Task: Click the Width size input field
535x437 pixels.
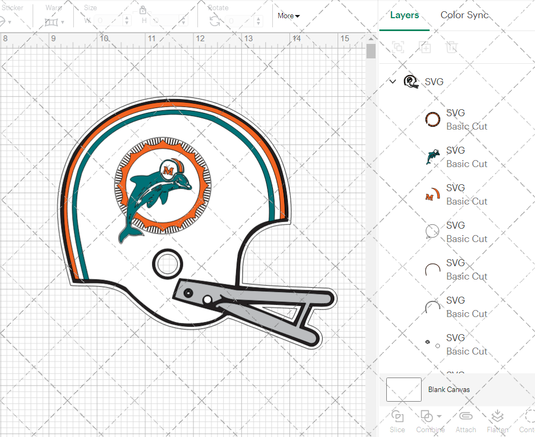Action: [x=108, y=21]
